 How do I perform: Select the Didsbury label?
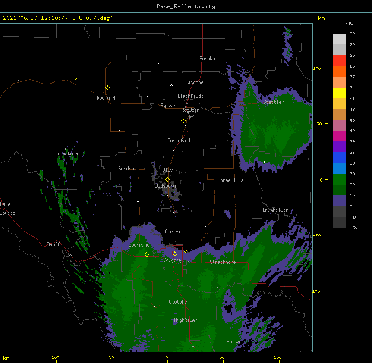click(x=165, y=186)
